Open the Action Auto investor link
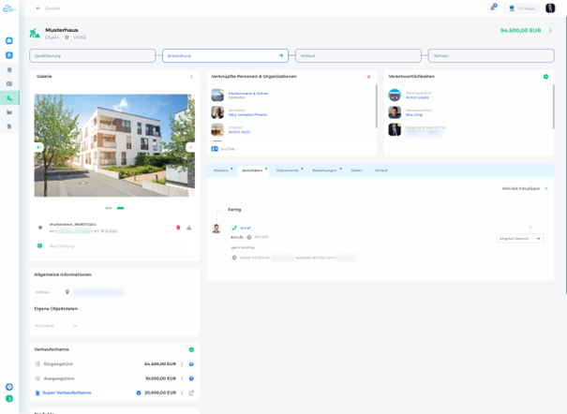 (x=239, y=132)
